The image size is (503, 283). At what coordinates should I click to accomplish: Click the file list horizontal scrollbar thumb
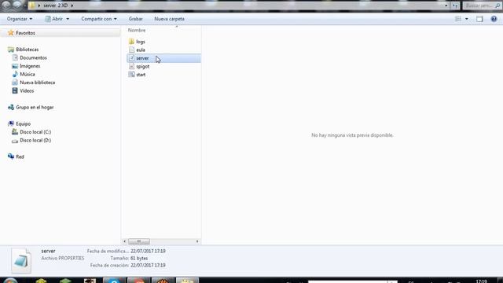pos(139,241)
